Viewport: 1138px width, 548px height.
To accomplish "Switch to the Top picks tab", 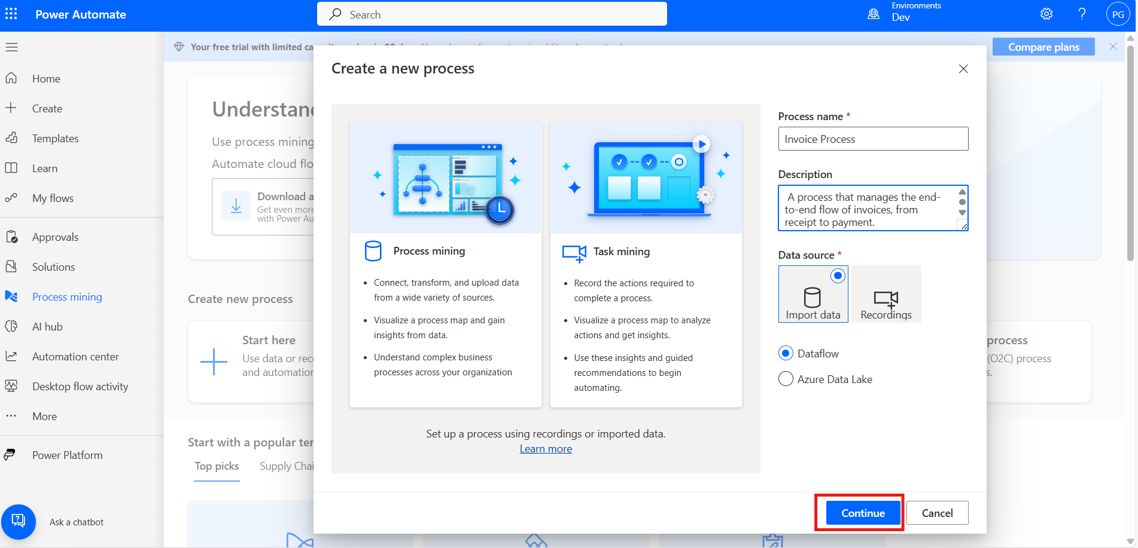I will point(217,466).
